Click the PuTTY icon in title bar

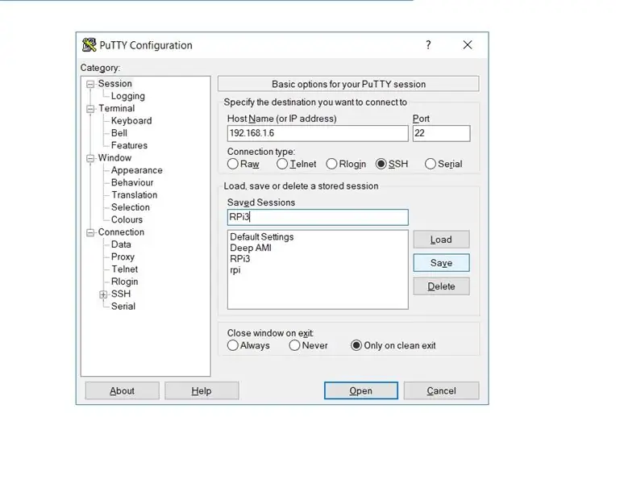89,45
